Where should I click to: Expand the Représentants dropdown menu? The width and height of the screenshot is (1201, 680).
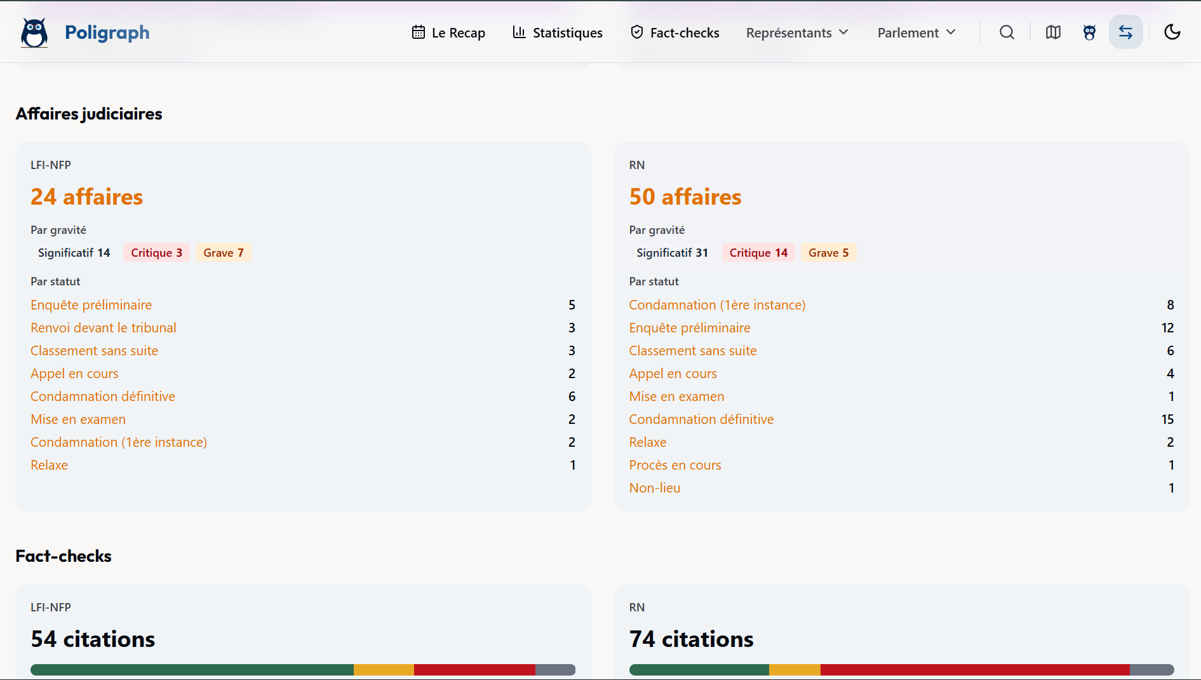click(797, 32)
